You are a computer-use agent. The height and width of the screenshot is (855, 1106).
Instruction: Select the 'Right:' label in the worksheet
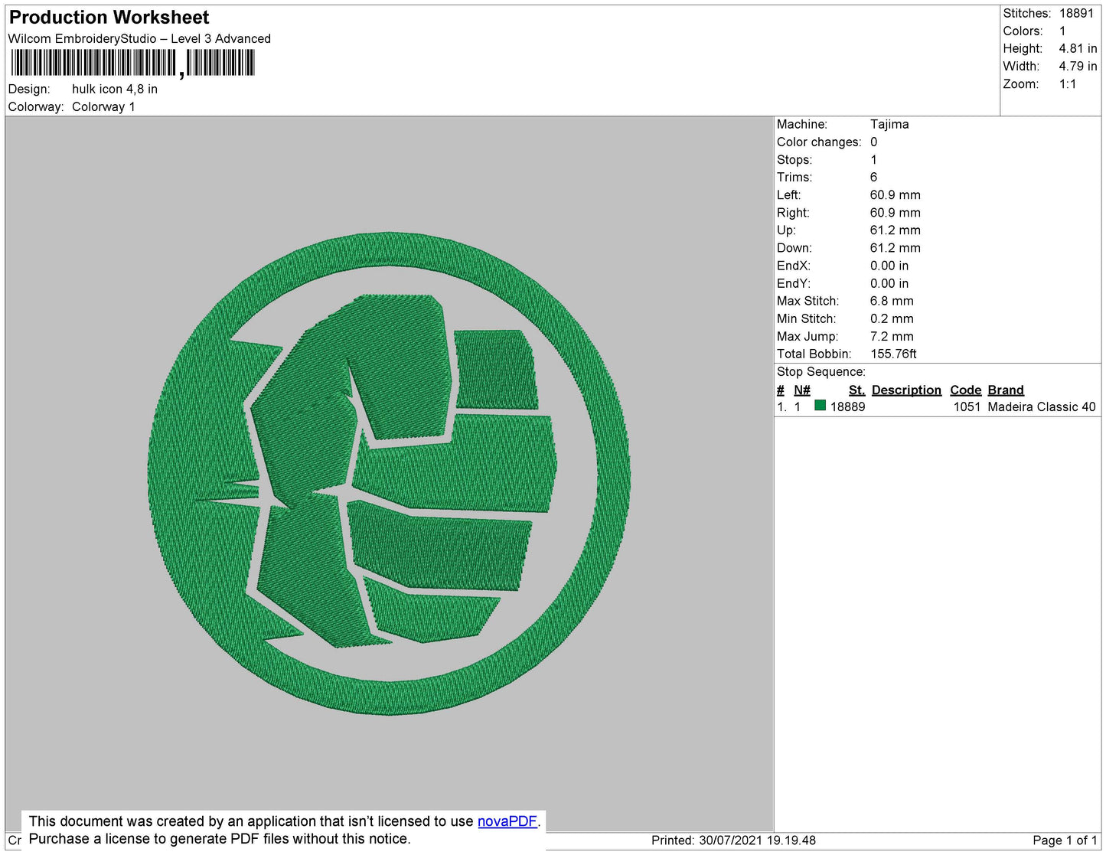pos(793,212)
